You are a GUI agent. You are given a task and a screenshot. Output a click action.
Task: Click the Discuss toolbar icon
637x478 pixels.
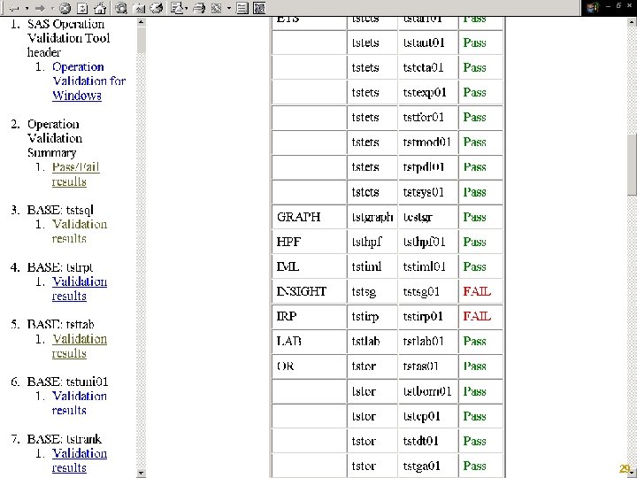tap(242, 8)
